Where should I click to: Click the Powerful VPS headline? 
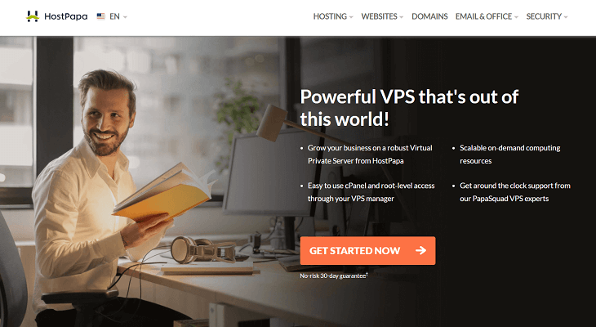[x=409, y=108]
